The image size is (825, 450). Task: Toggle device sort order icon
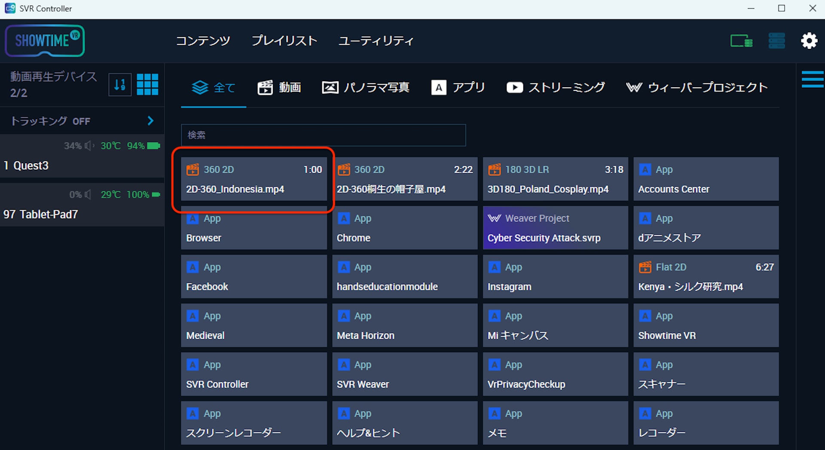[120, 85]
